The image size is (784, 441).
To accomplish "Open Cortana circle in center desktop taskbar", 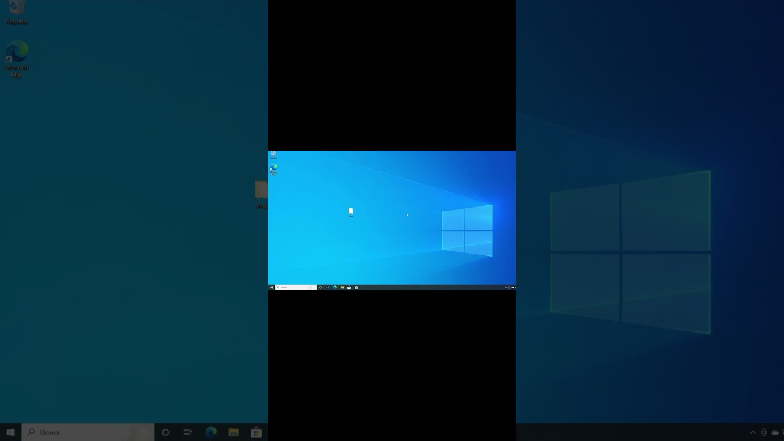I will click(x=320, y=287).
